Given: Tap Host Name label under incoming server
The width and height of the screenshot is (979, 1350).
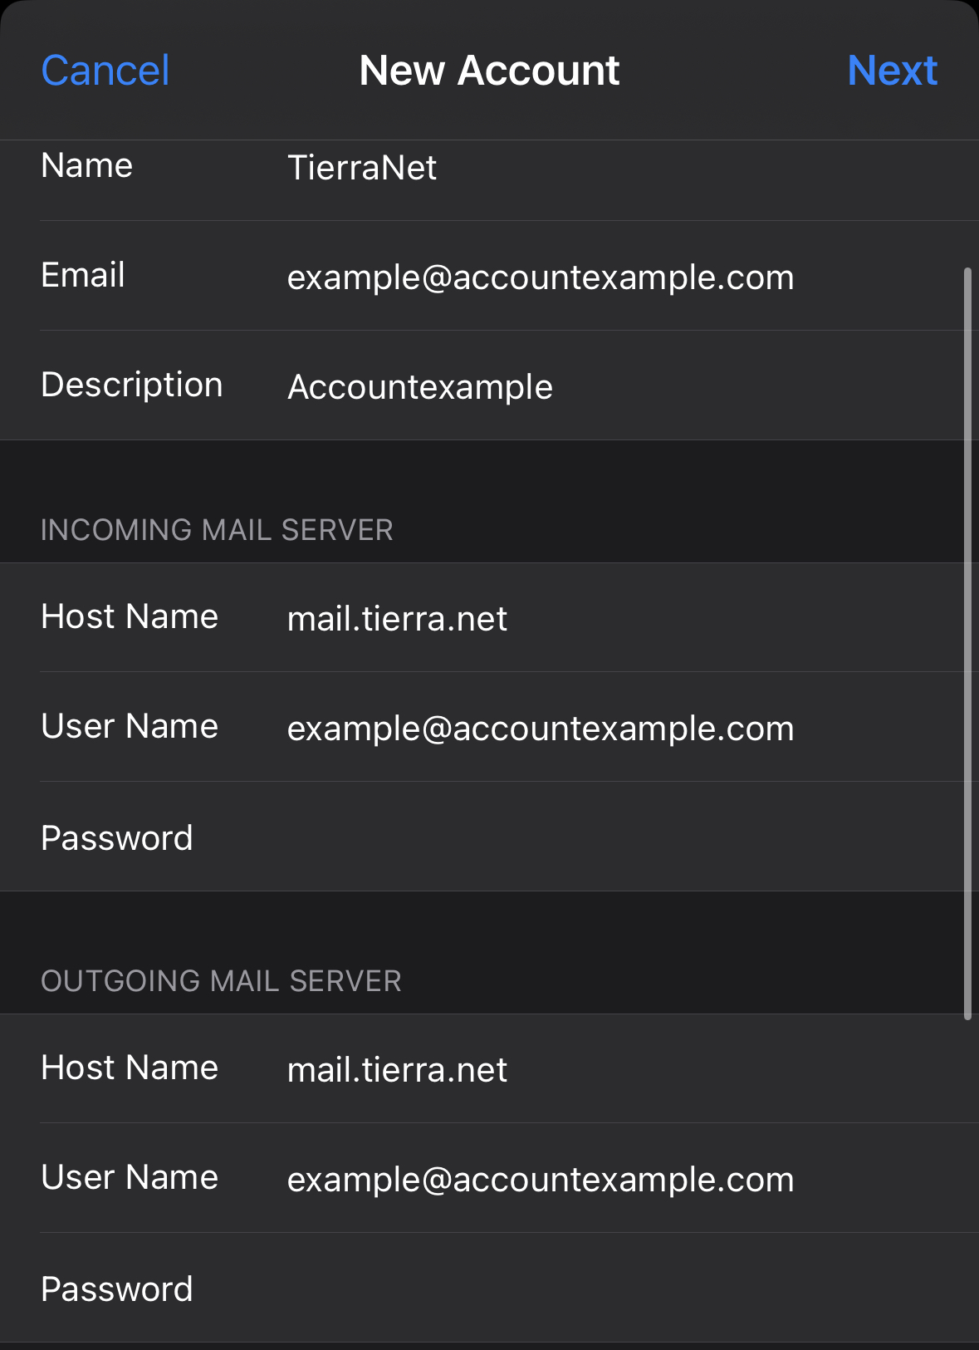Looking at the screenshot, I should [130, 617].
